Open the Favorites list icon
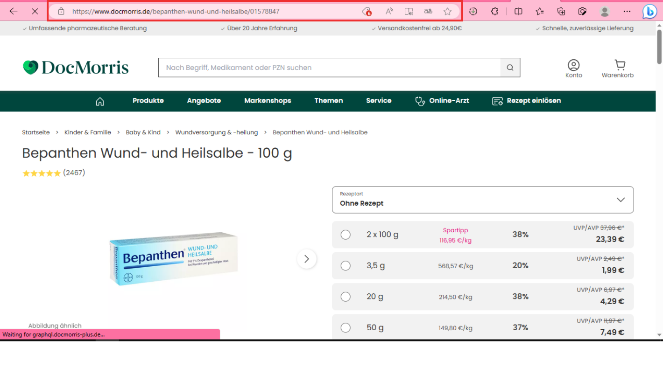This screenshot has width=663, height=367. click(x=540, y=11)
